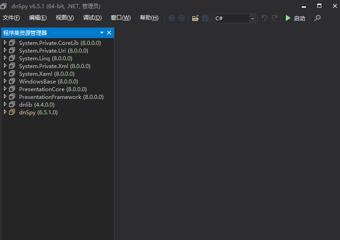Image resolution: width=340 pixels, height=240 pixels.
Task: Expand the System.Linq node
Action: point(5,58)
